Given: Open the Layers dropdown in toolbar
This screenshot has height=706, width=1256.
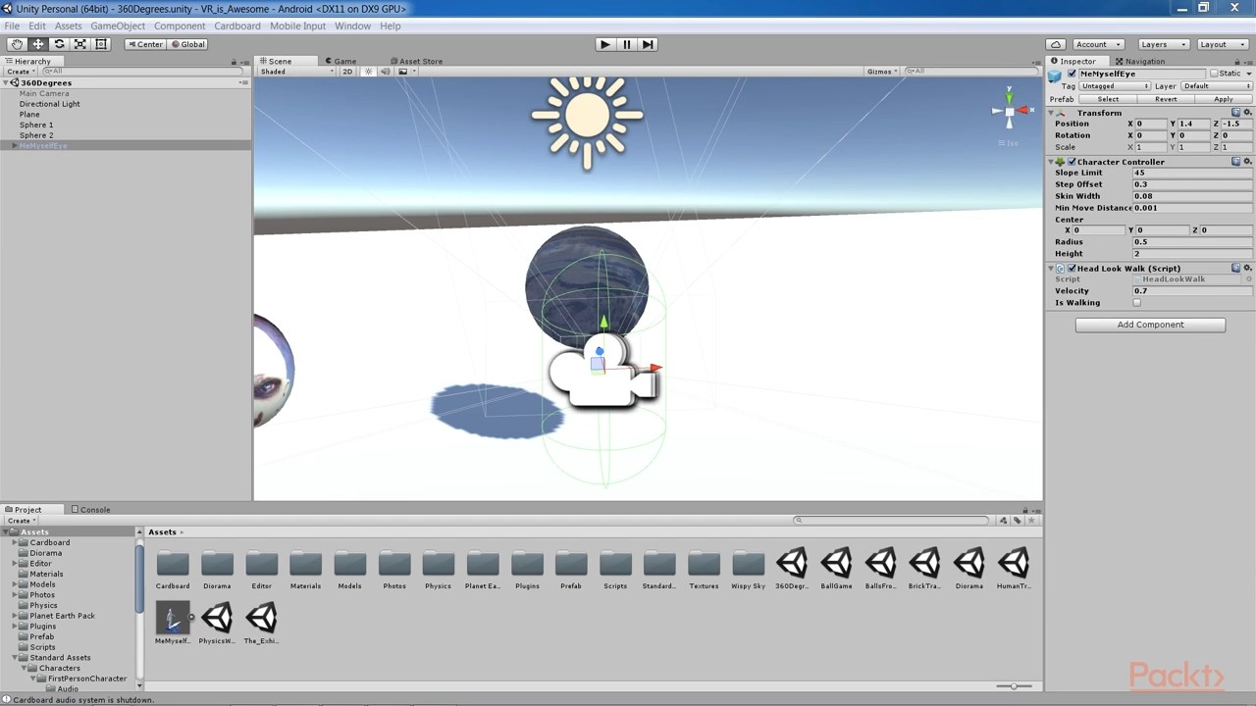Looking at the screenshot, I should click(x=1163, y=44).
